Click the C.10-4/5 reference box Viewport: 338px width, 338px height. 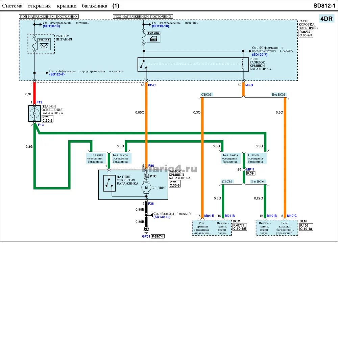tap(240, 228)
